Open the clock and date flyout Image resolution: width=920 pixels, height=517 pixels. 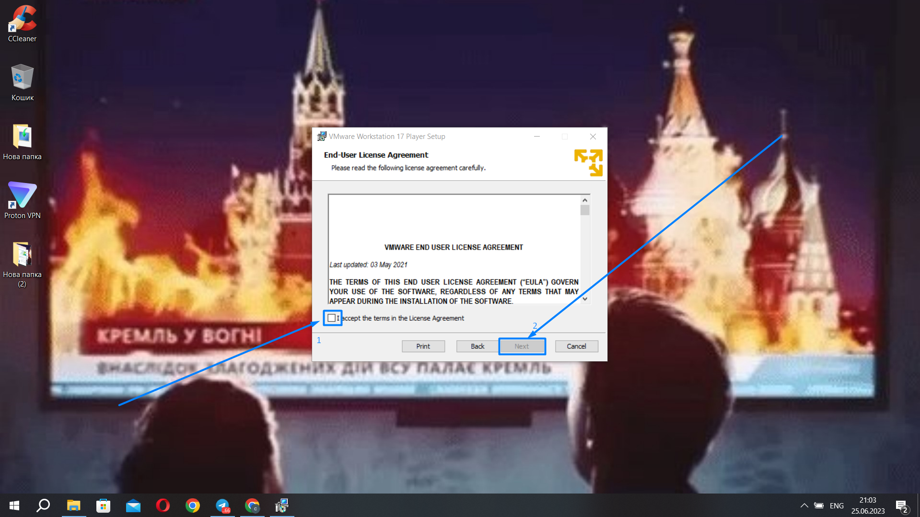point(868,506)
